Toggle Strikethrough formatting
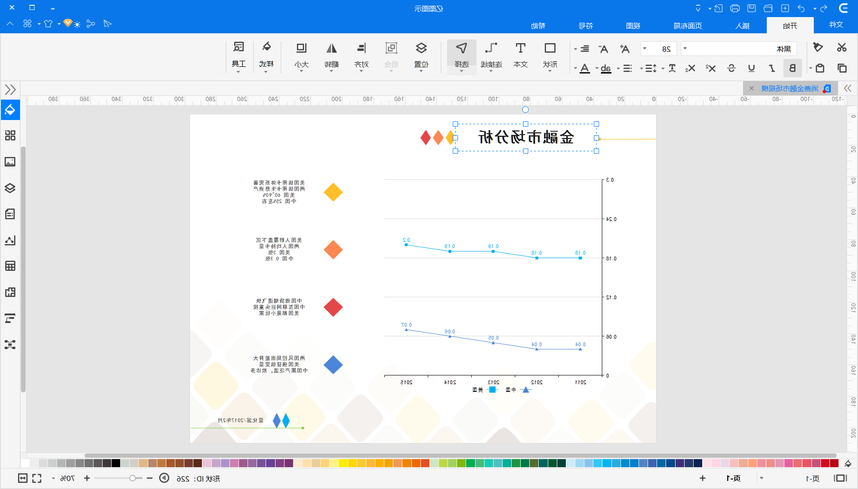Viewport: 858px width, 489px height. click(x=731, y=68)
